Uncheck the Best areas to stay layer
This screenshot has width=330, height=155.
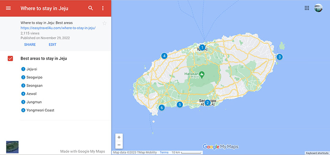point(10,58)
